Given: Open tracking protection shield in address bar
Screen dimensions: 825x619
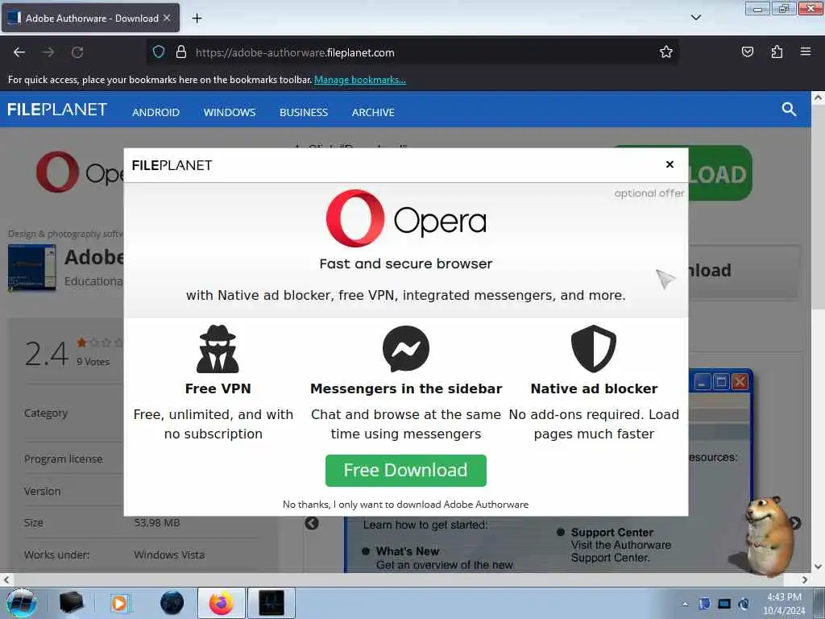Looking at the screenshot, I should click(x=159, y=52).
